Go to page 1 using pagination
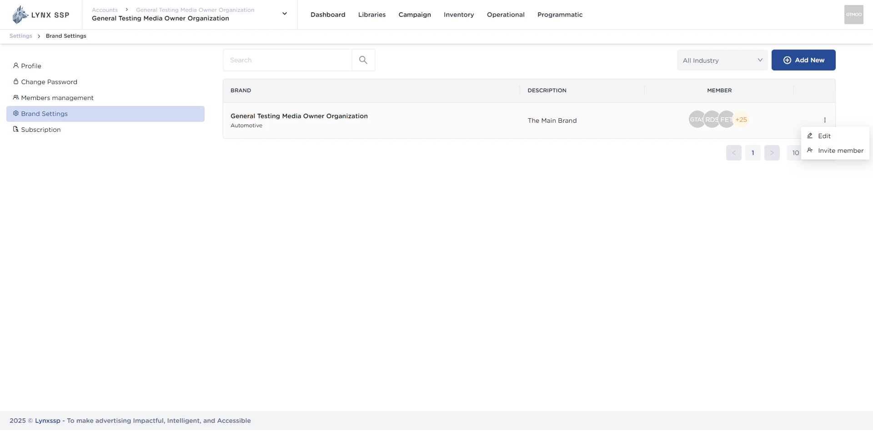The image size is (873, 431). pos(753,153)
